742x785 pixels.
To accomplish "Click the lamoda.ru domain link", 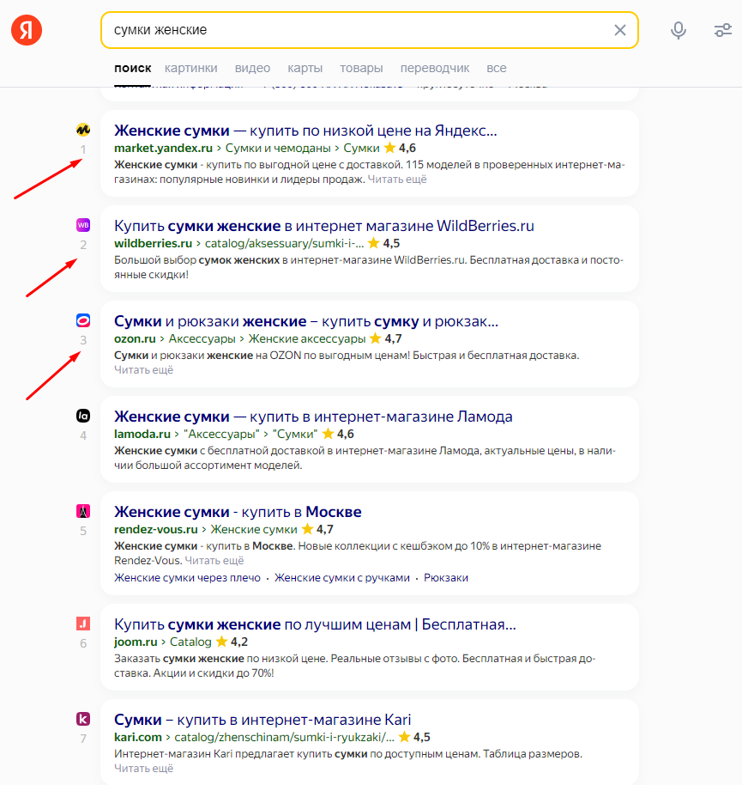I will [x=142, y=434].
